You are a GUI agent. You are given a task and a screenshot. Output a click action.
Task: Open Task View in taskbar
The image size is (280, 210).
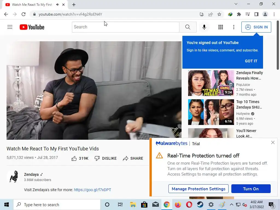(120, 205)
